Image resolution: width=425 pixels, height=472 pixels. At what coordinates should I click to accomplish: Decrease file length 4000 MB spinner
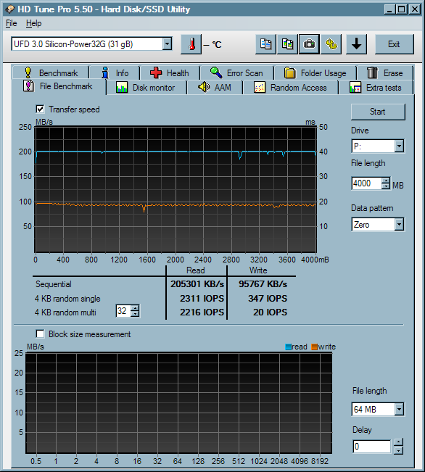(386, 186)
